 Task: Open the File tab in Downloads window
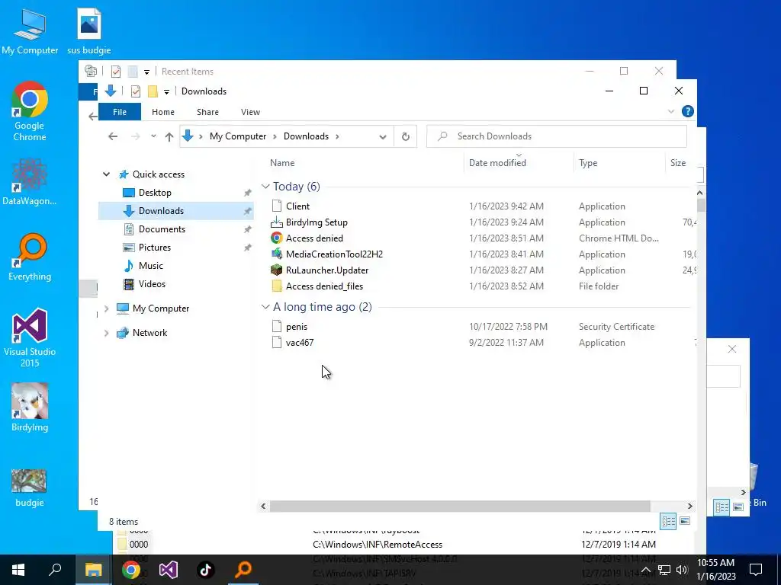point(120,112)
